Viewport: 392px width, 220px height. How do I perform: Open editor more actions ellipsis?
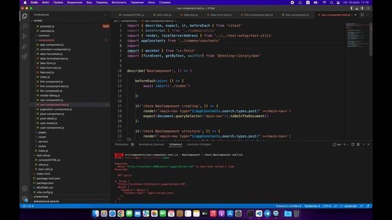tap(367, 15)
